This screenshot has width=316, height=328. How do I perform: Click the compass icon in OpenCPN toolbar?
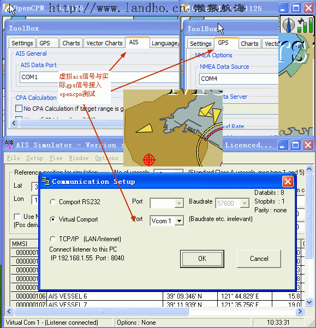pyautogui.click(x=288, y=25)
